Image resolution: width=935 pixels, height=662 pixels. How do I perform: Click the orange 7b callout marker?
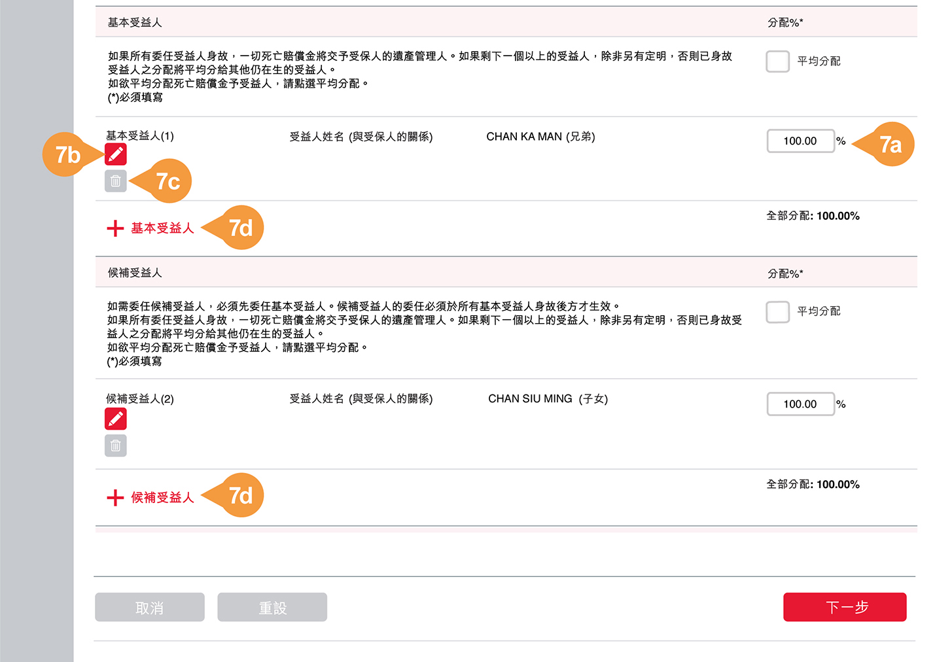(65, 155)
